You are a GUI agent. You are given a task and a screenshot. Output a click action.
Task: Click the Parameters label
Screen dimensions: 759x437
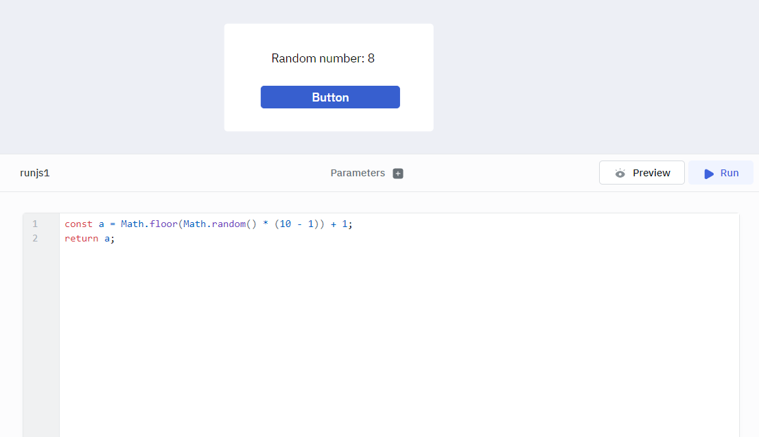pyautogui.click(x=358, y=173)
